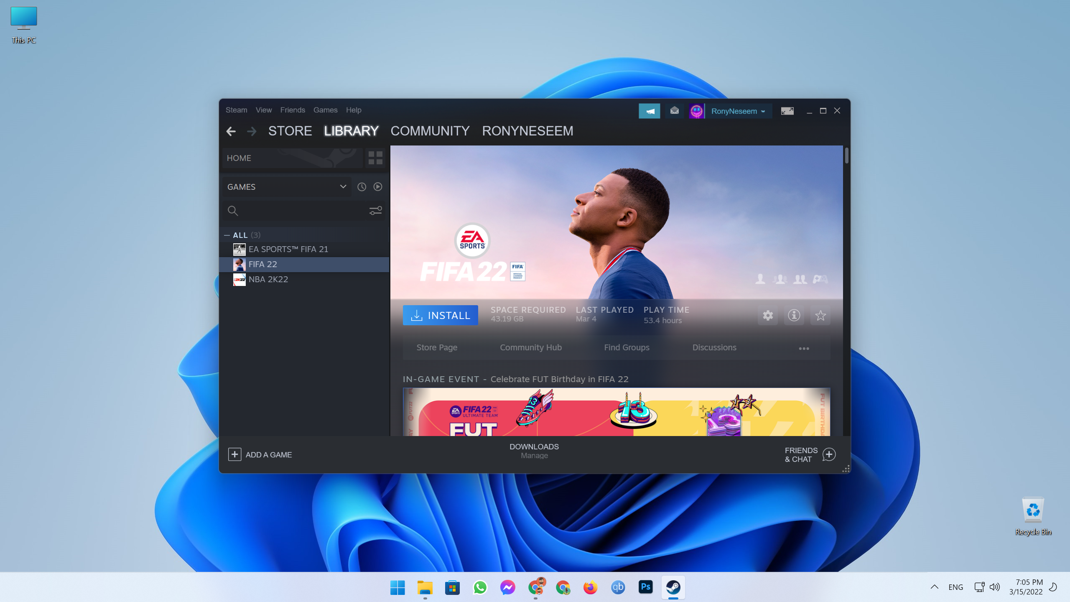Open Messenger from the taskbar

click(507, 587)
